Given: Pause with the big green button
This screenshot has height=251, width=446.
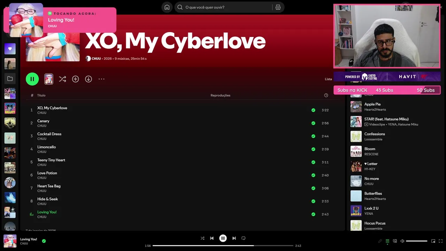Looking at the screenshot, I should [x=32, y=79].
